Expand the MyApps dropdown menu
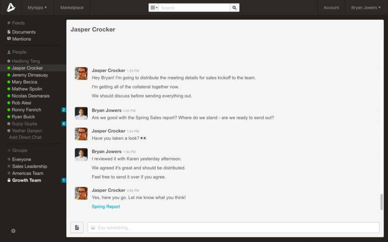 pyautogui.click(x=37, y=8)
